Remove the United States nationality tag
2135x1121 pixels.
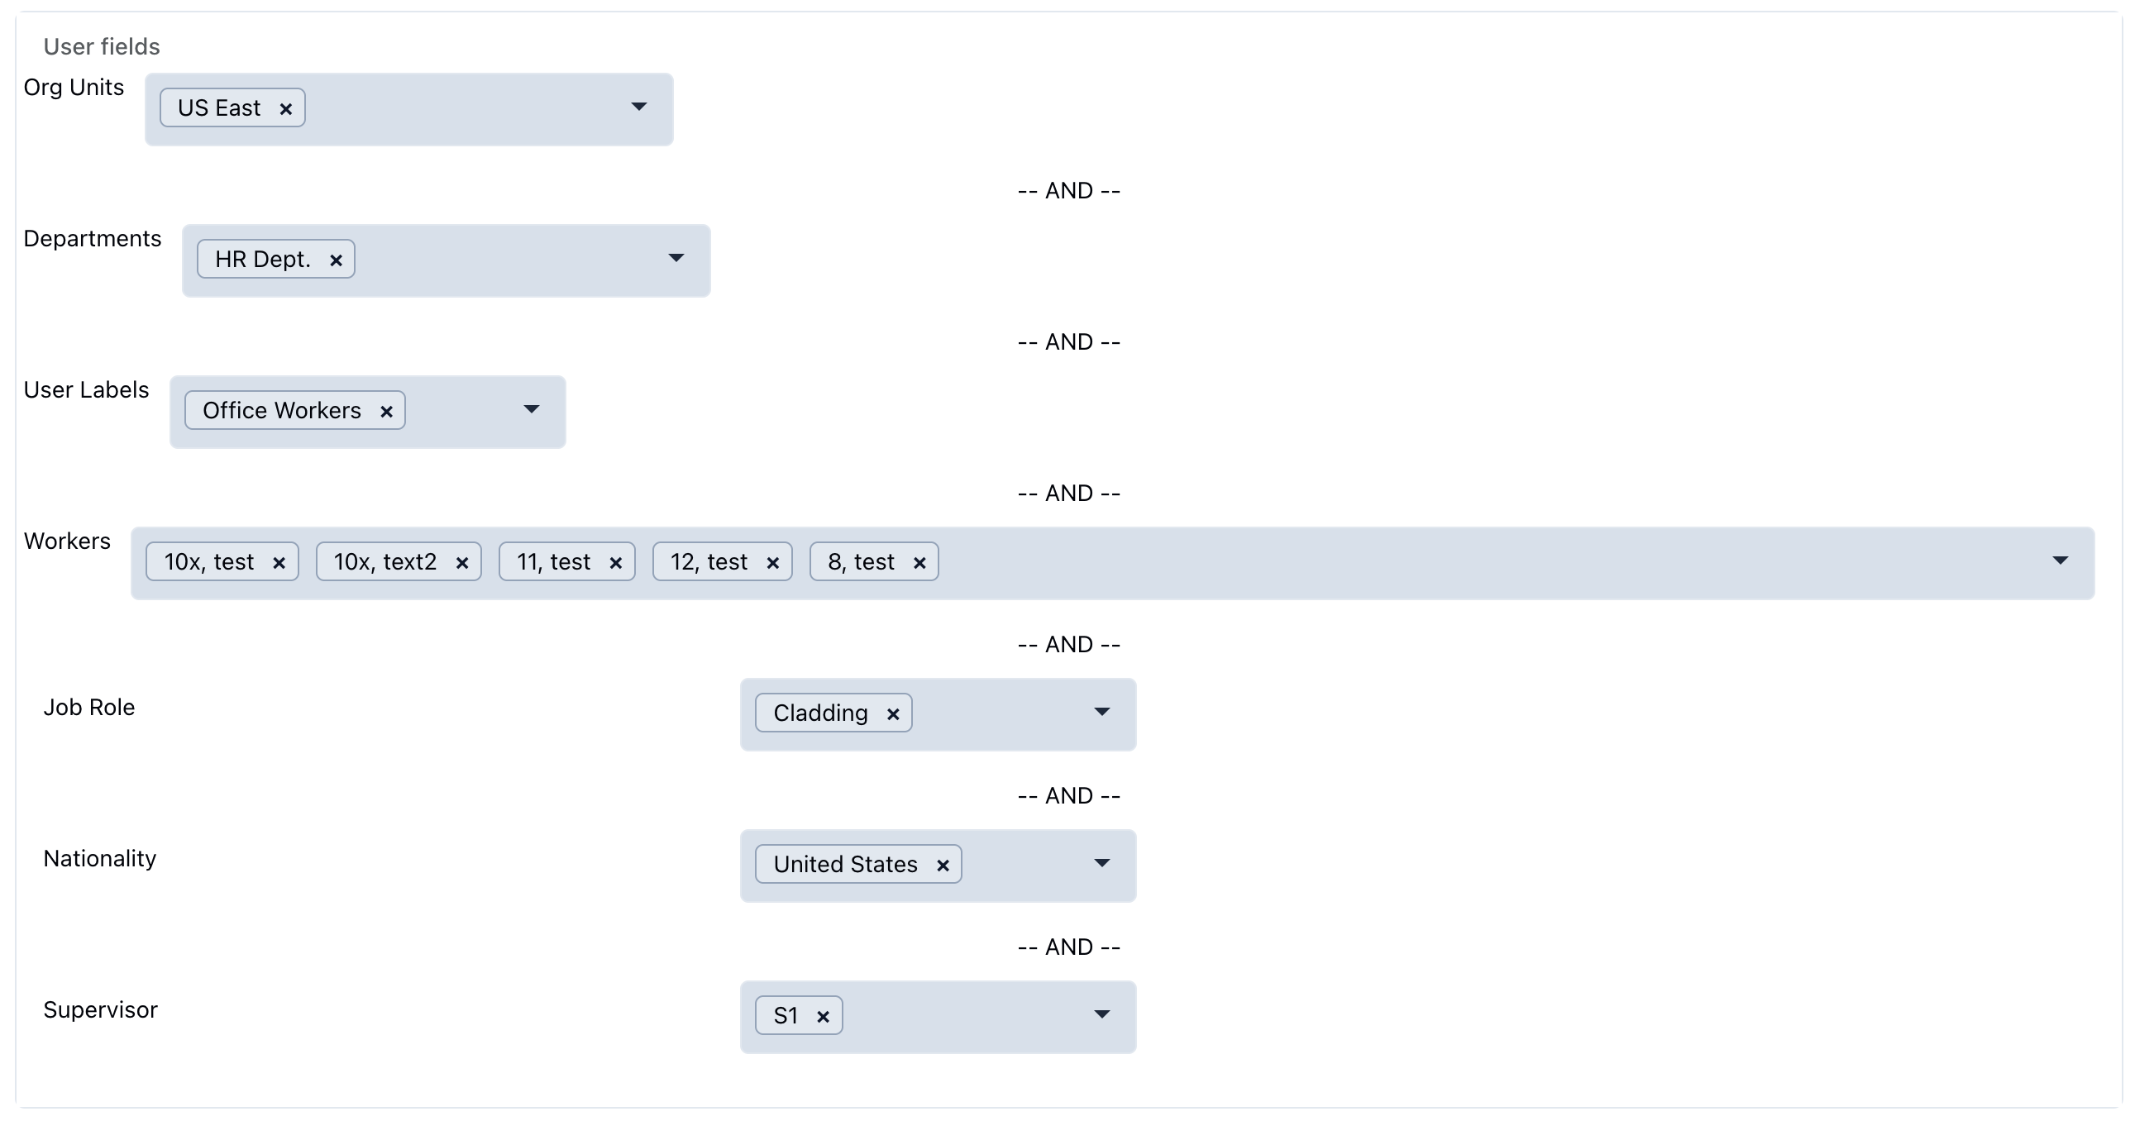click(x=943, y=866)
